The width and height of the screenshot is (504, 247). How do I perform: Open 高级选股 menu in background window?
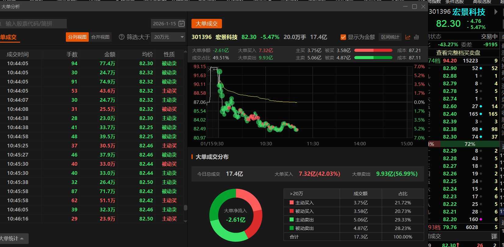[x=482, y=2]
